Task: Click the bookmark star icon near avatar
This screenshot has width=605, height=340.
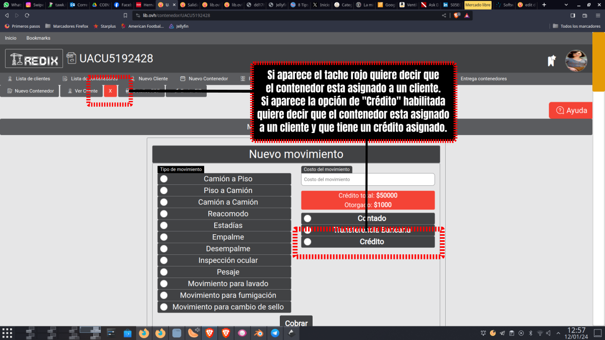Action: point(552,60)
